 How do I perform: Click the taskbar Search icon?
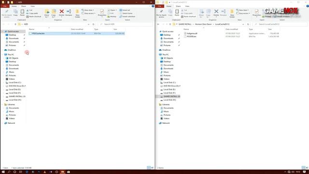click(x=9, y=172)
